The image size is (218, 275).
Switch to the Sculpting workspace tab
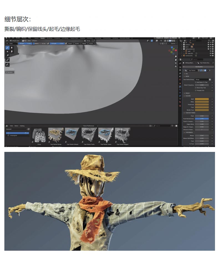coord(57,38)
